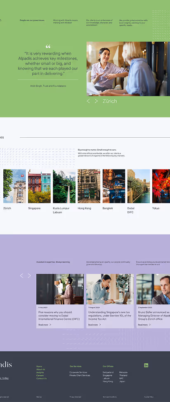Select the Bangkok office label
This screenshot has height=402, width=170.
[x=108, y=208]
